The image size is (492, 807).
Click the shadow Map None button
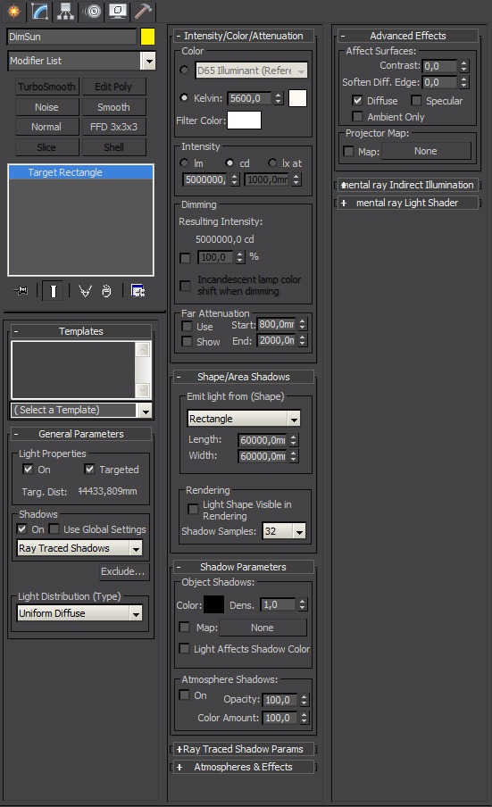tap(263, 628)
